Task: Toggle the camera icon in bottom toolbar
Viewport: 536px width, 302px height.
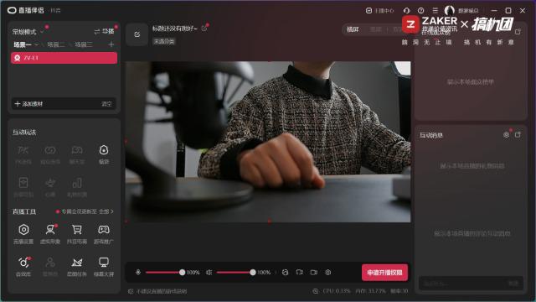Action: [x=314, y=272]
